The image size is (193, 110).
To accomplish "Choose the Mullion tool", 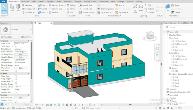I will (54, 12).
